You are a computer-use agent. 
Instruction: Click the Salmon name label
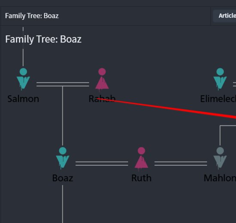point(23,99)
